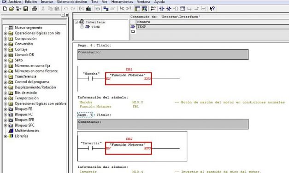Click the Print toolbar icon
This screenshot has height=173, width=289.
pyautogui.click(x=34, y=9)
